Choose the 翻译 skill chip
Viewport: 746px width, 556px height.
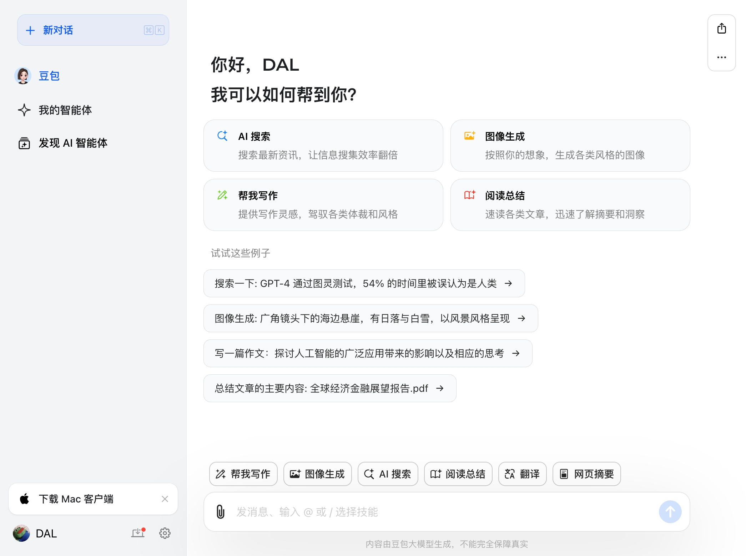click(522, 474)
